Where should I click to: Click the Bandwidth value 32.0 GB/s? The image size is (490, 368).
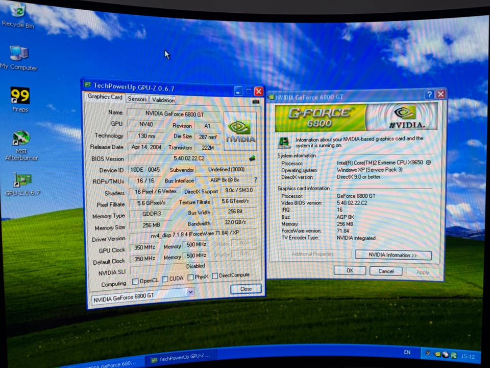pyautogui.click(x=235, y=222)
